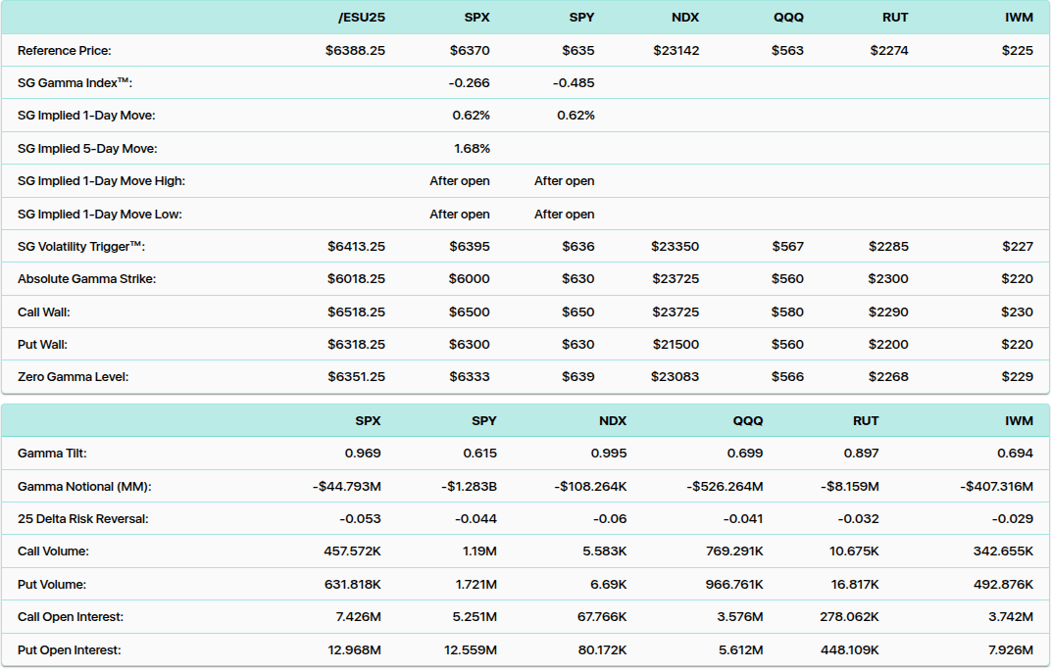Viewport: 1051px width, 671px height.
Task: Click SPX risk reversal value -0.053
Action: 360,519
